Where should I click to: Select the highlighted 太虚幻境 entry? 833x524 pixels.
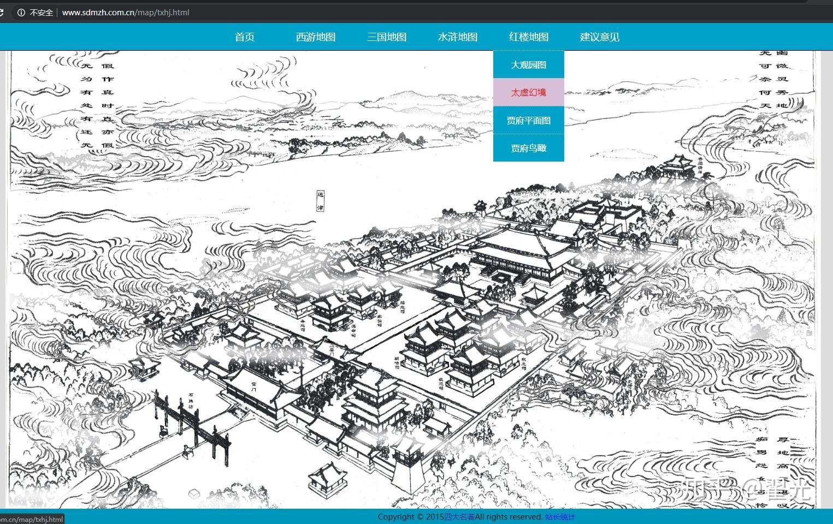(529, 92)
